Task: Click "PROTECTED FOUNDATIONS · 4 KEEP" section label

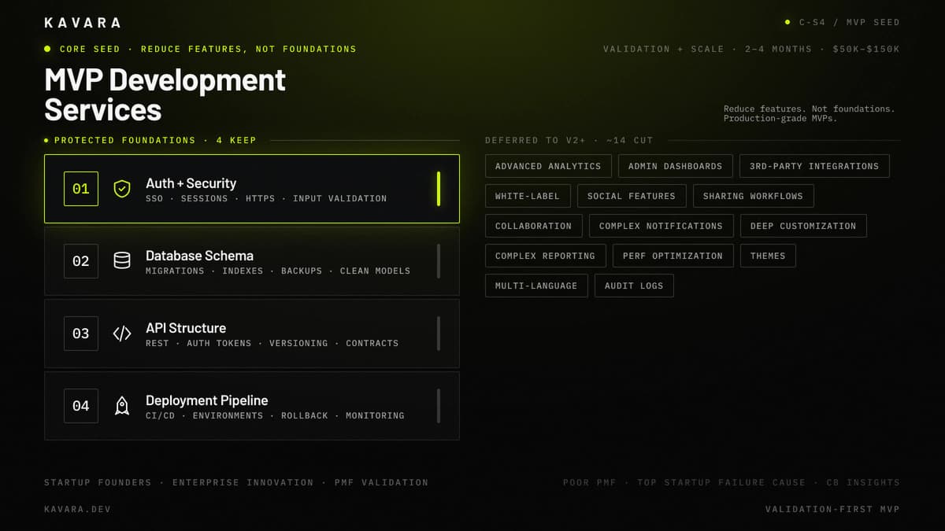Action: tap(155, 140)
